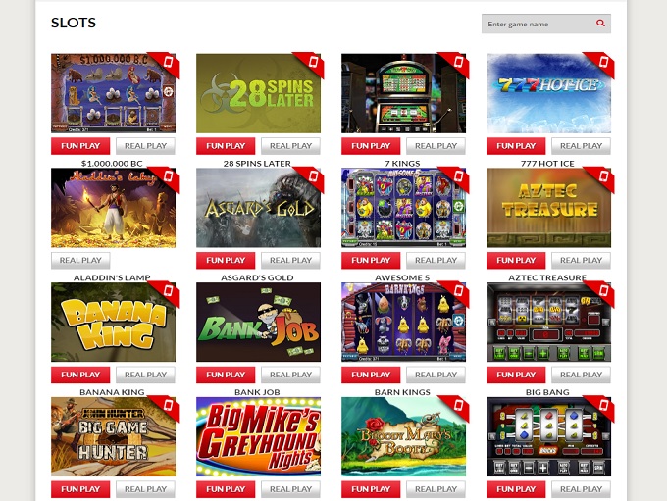This screenshot has width=667, height=501.
Task: Click mobile badge icon on Barn Kings
Action: (x=459, y=291)
